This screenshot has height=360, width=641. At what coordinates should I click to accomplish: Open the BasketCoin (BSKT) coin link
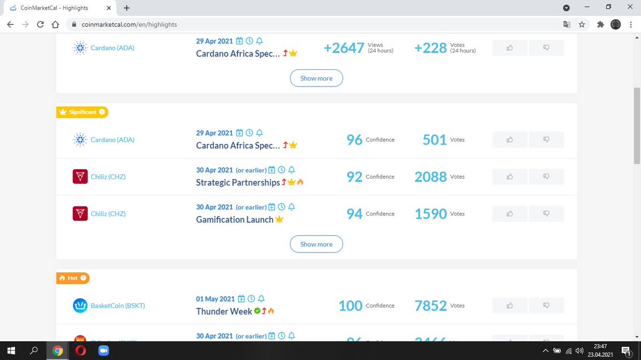(x=118, y=306)
